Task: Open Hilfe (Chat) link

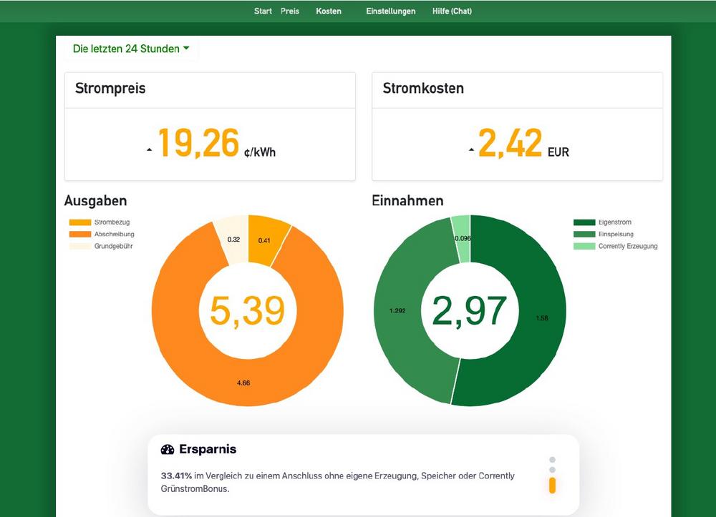Action: (x=452, y=11)
